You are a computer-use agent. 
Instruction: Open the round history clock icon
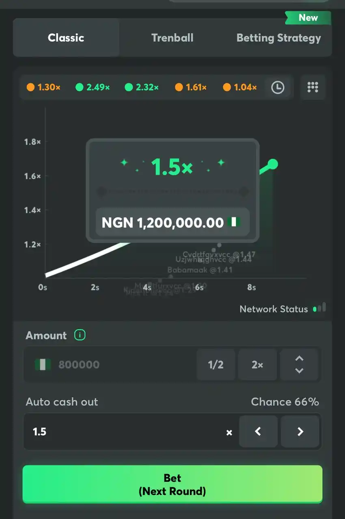(x=278, y=87)
